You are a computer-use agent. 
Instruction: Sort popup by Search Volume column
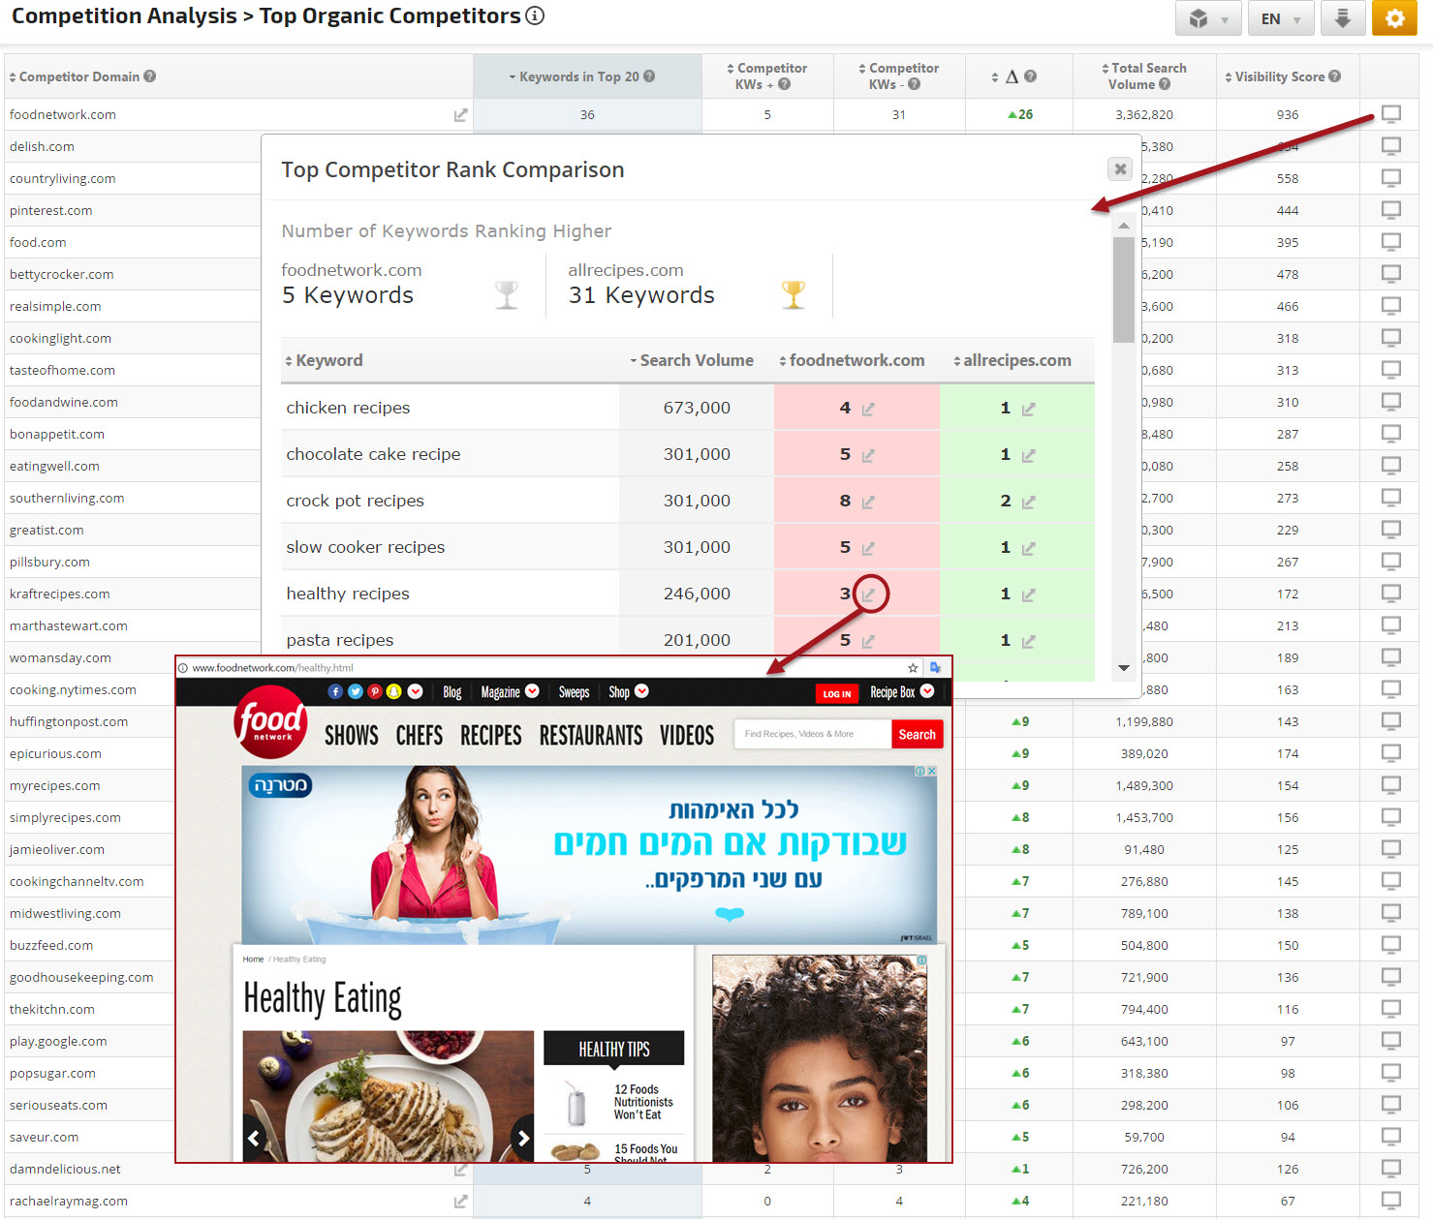click(692, 360)
